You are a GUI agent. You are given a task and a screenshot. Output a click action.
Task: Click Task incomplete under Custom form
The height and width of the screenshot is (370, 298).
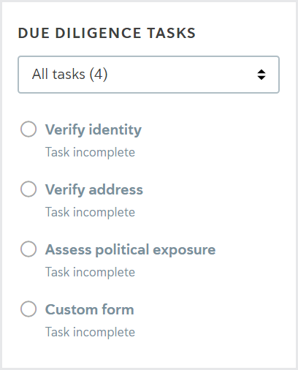pyautogui.click(x=90, y=332)
